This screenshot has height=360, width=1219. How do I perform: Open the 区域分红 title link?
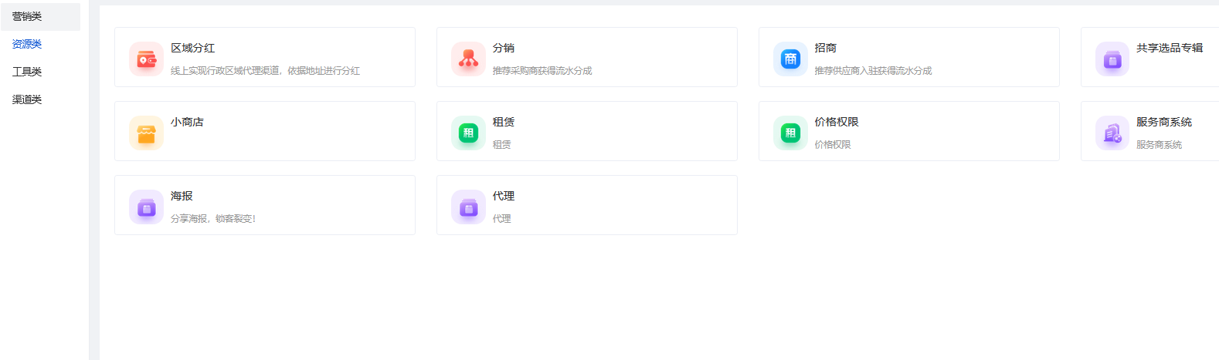193,48
